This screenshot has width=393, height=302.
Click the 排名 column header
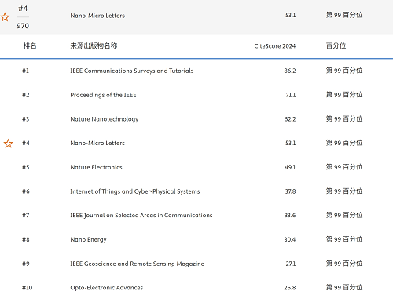click(x=30, y=45)
